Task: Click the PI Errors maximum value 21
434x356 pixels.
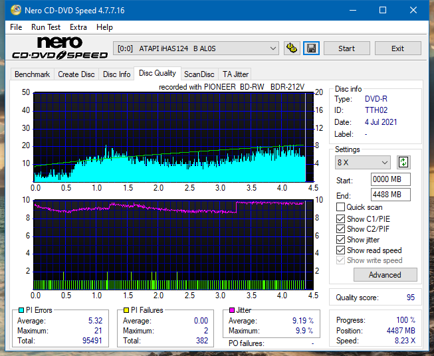Action: [x=98, y=331]
